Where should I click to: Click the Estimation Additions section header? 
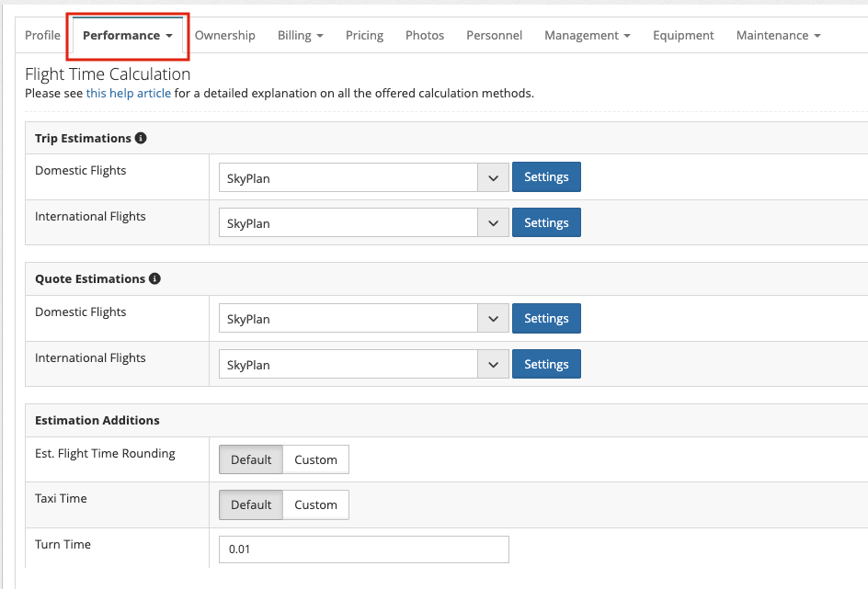click(x=97, y=420)
